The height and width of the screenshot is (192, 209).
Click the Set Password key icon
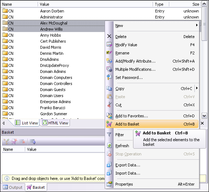(109, 77)
